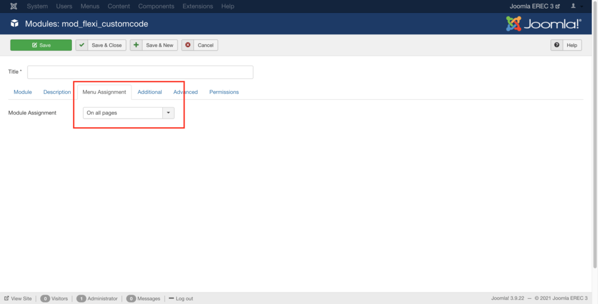The image size is (598, 304).
Task: Click the red X icon on Cancel
Action: (187, 45)
